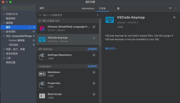180x103 pixels.
Task: Click the Settings Repository plug icon
Action: click(x=42, y=57)
